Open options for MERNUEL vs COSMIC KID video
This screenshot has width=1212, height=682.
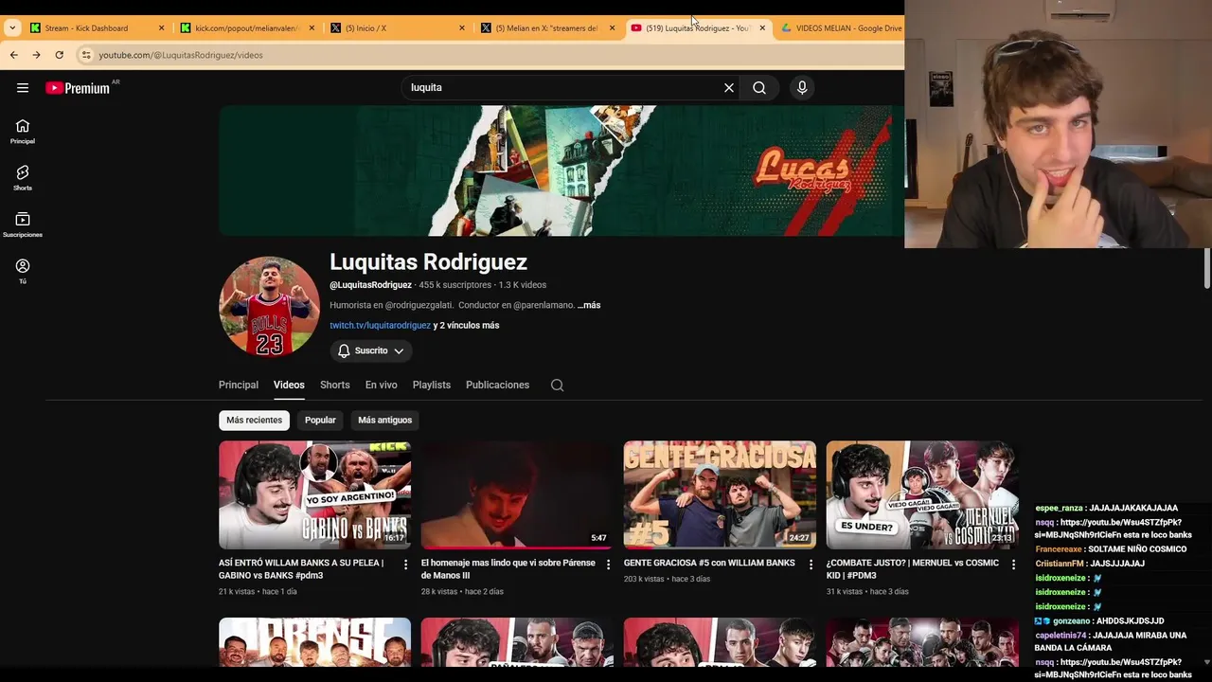click(1013, 565)
